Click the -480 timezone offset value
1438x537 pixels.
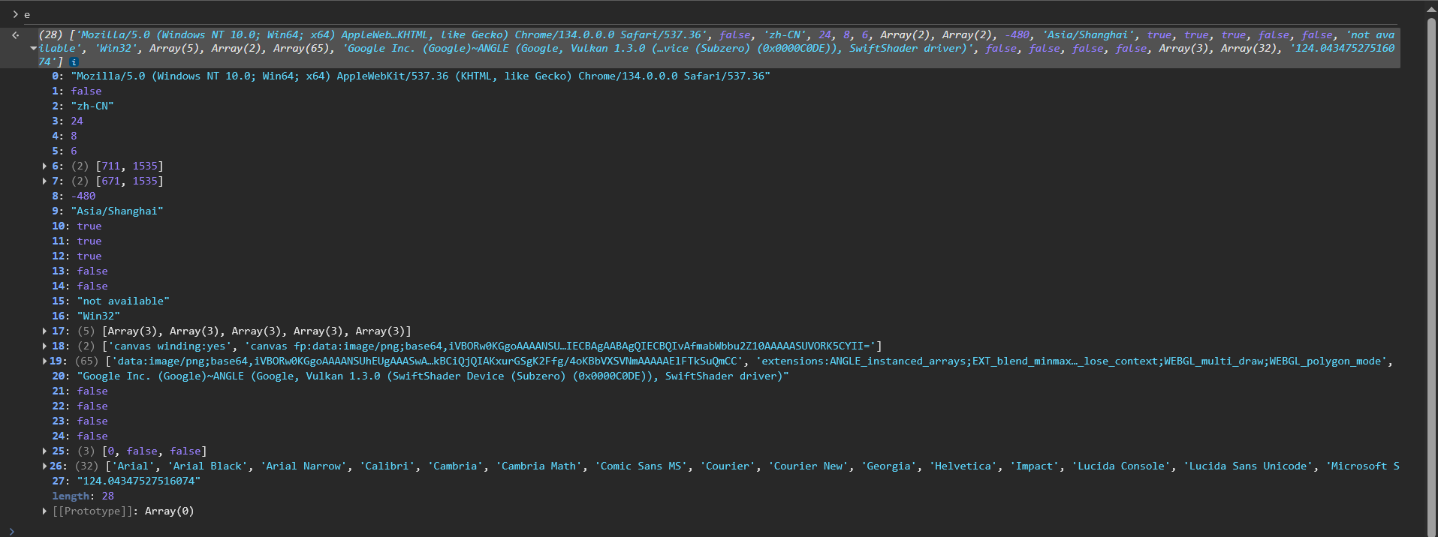pos(83,196)
